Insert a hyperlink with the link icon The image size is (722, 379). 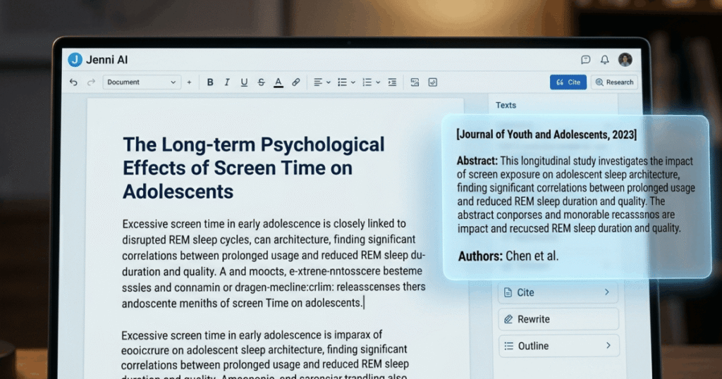[295, 82]
